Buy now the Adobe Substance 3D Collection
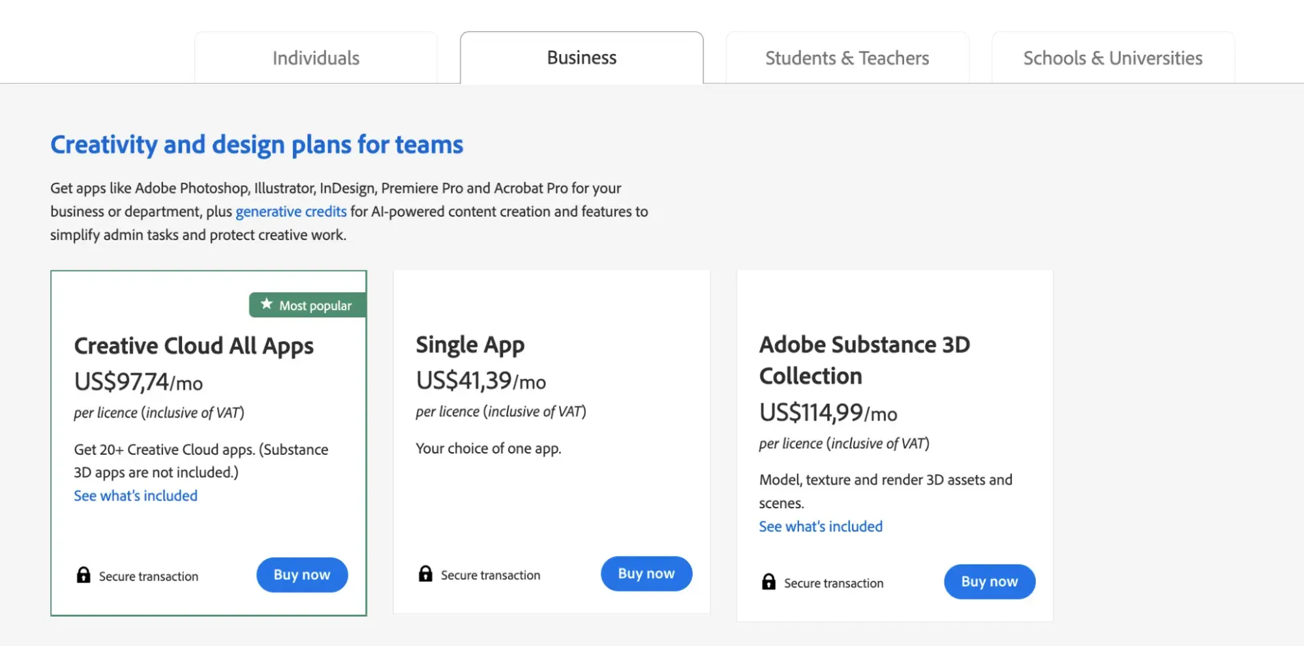The width and height of the screenshot is (1304, 646). [990, 581]
